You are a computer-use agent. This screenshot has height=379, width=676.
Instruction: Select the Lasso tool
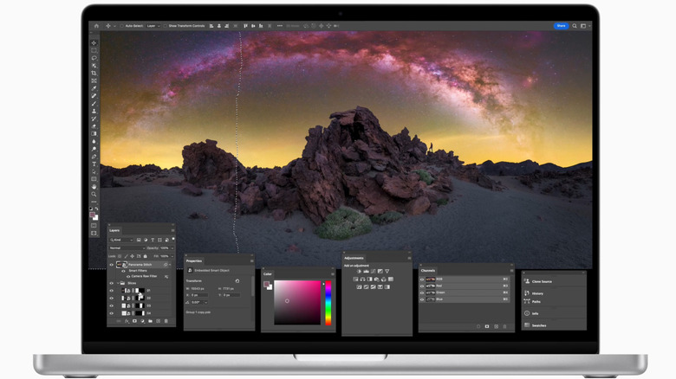[94, 58]
